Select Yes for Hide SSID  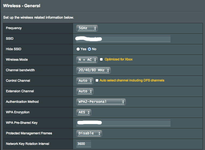pyautogui.click(x=78, y=49)
